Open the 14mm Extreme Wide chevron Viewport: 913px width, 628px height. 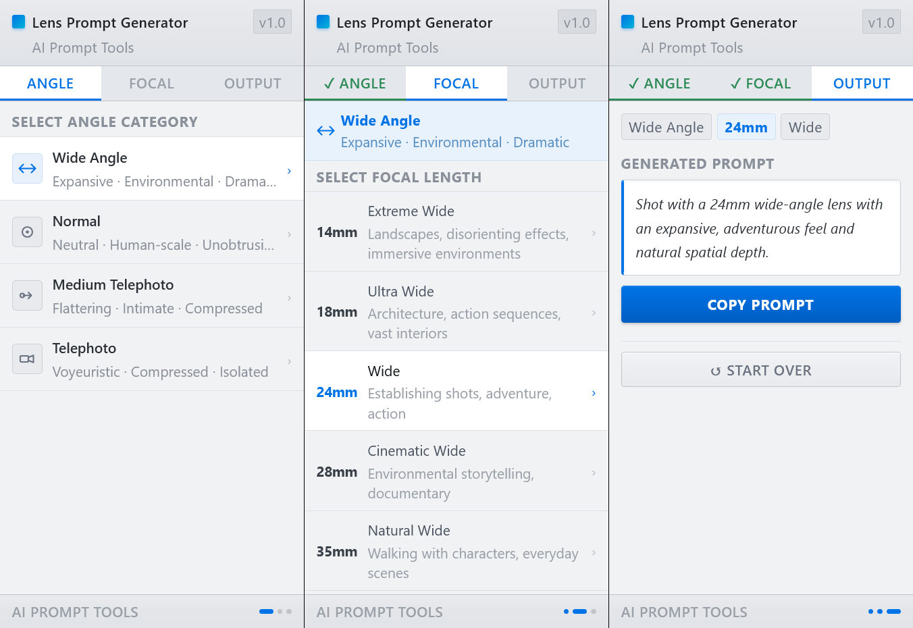coord(594,233)
